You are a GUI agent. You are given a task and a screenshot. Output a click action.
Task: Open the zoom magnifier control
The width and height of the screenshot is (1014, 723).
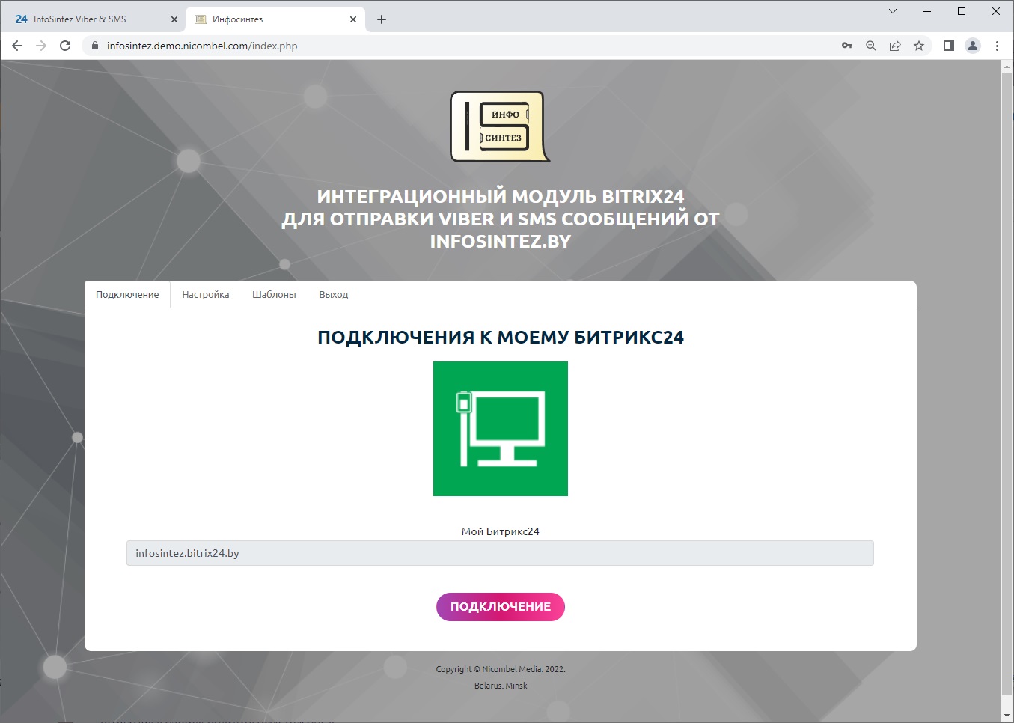click(x=871, y=46)
